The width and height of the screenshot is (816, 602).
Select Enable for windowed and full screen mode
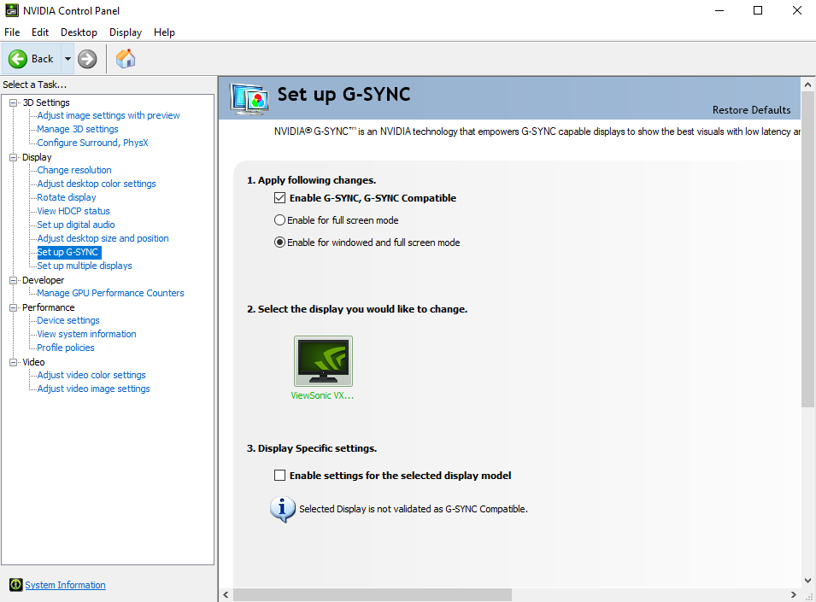(279, 243)
